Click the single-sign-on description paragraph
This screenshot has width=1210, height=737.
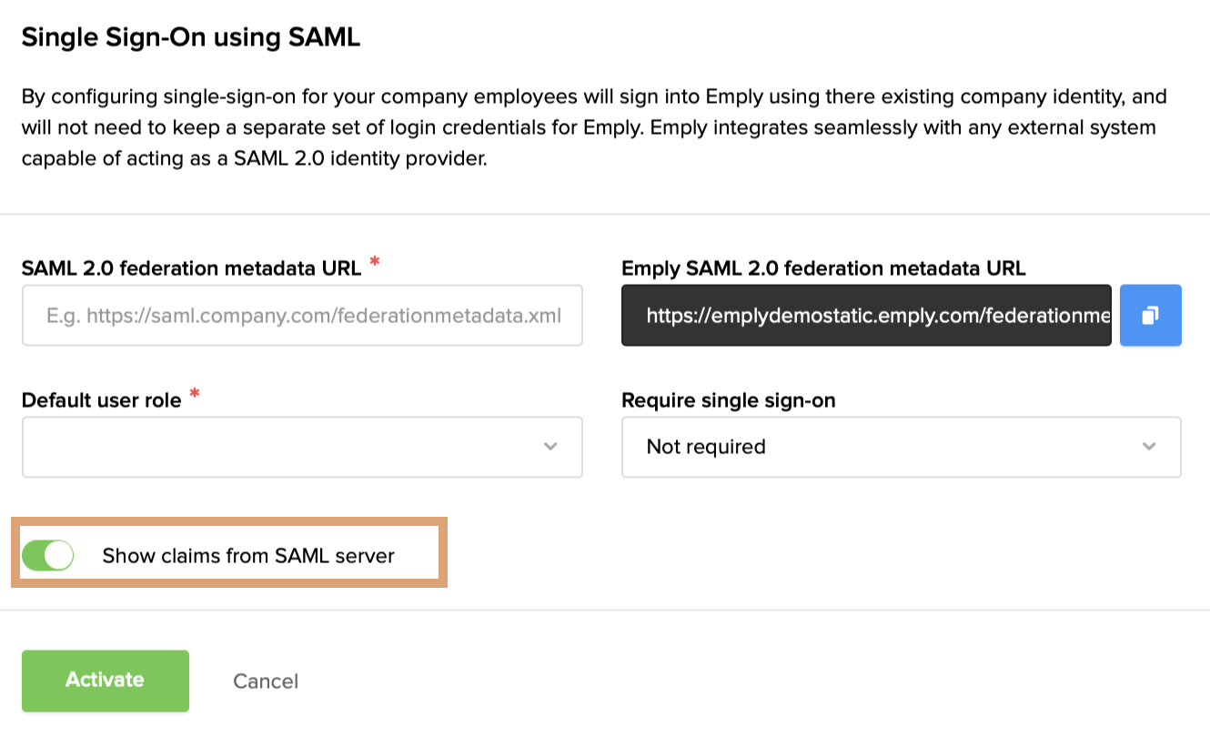591,127
